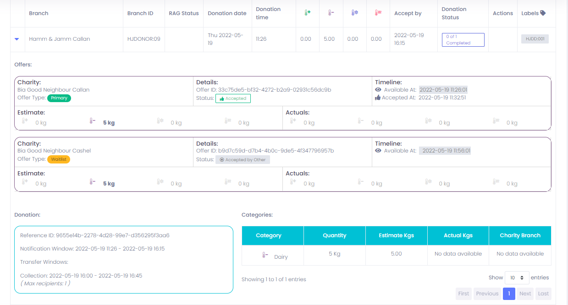Click the hot actuals icon in Callan offer
568x305 pixels.
[496, 121]
